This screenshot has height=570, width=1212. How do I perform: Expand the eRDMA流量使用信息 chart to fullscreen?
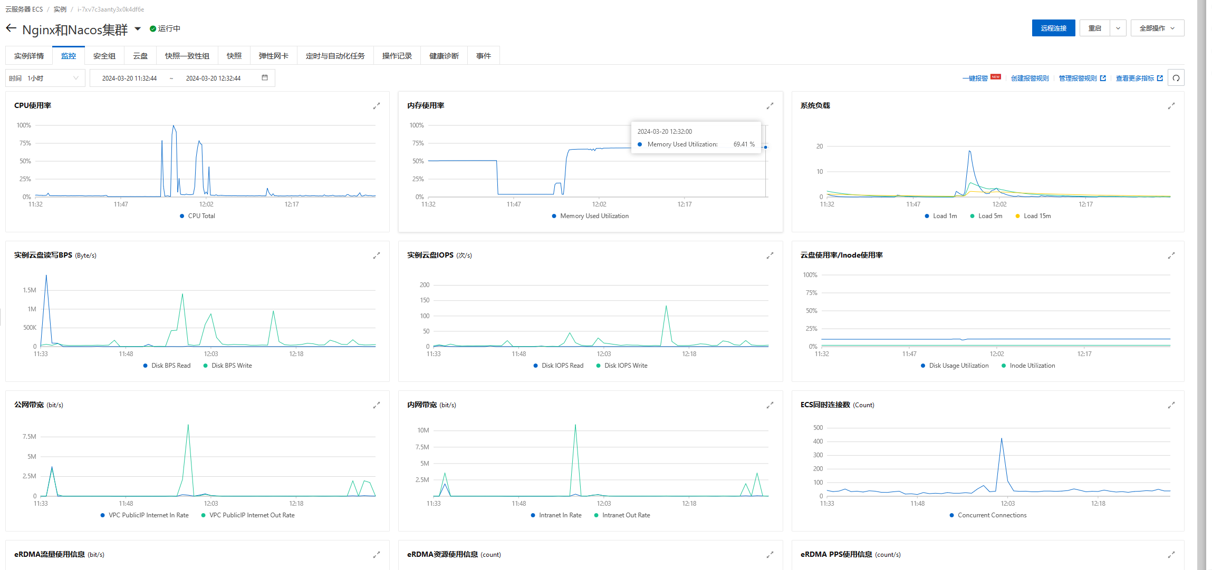click(x=377, y=555)
